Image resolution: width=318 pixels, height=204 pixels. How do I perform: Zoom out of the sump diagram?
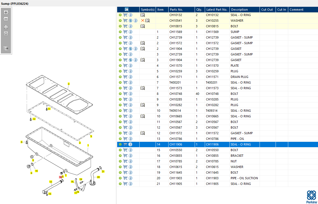click(6, 19)
